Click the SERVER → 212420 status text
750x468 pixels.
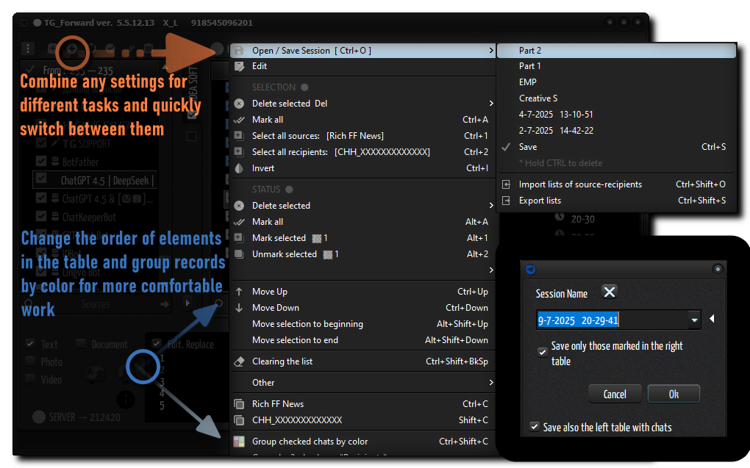85,417
